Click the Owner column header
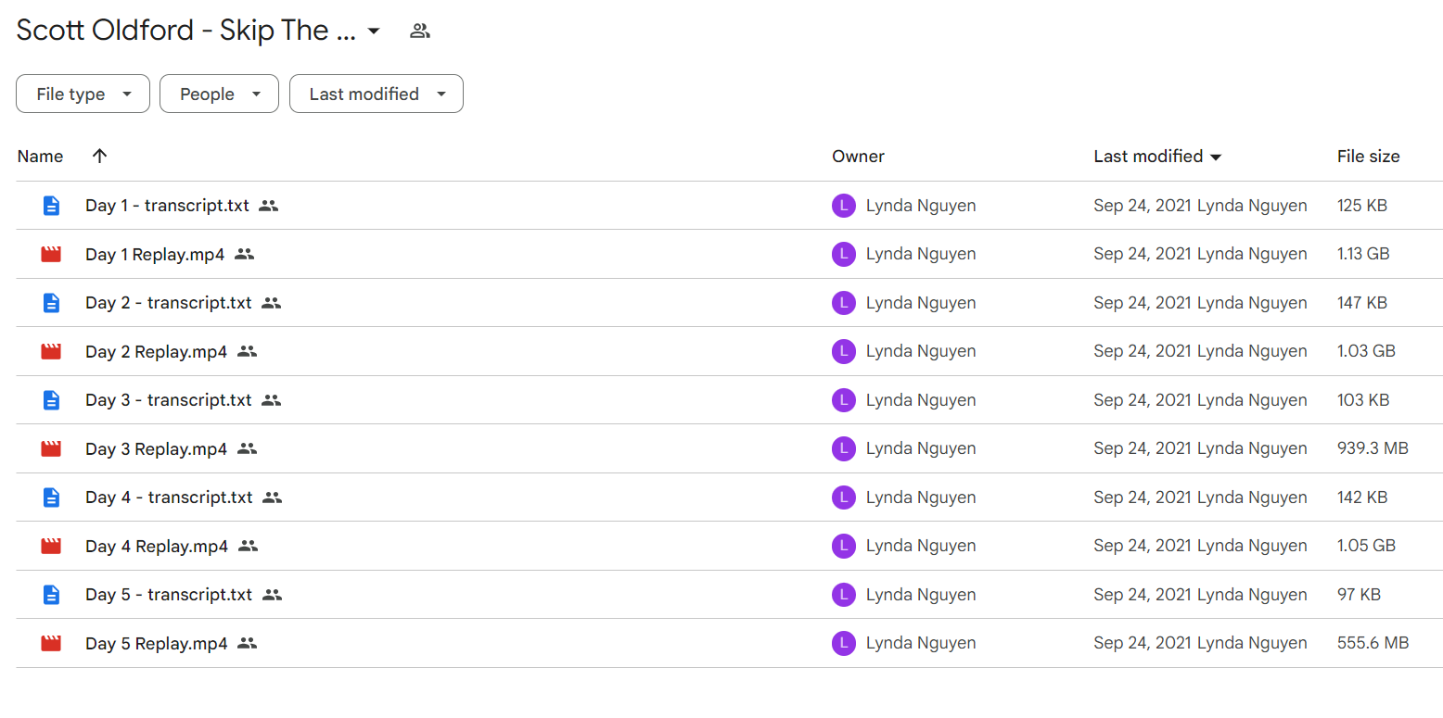 click(858, 157)
